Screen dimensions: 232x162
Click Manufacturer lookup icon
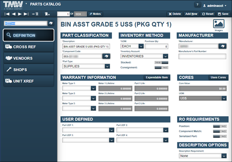pos(222,46)
